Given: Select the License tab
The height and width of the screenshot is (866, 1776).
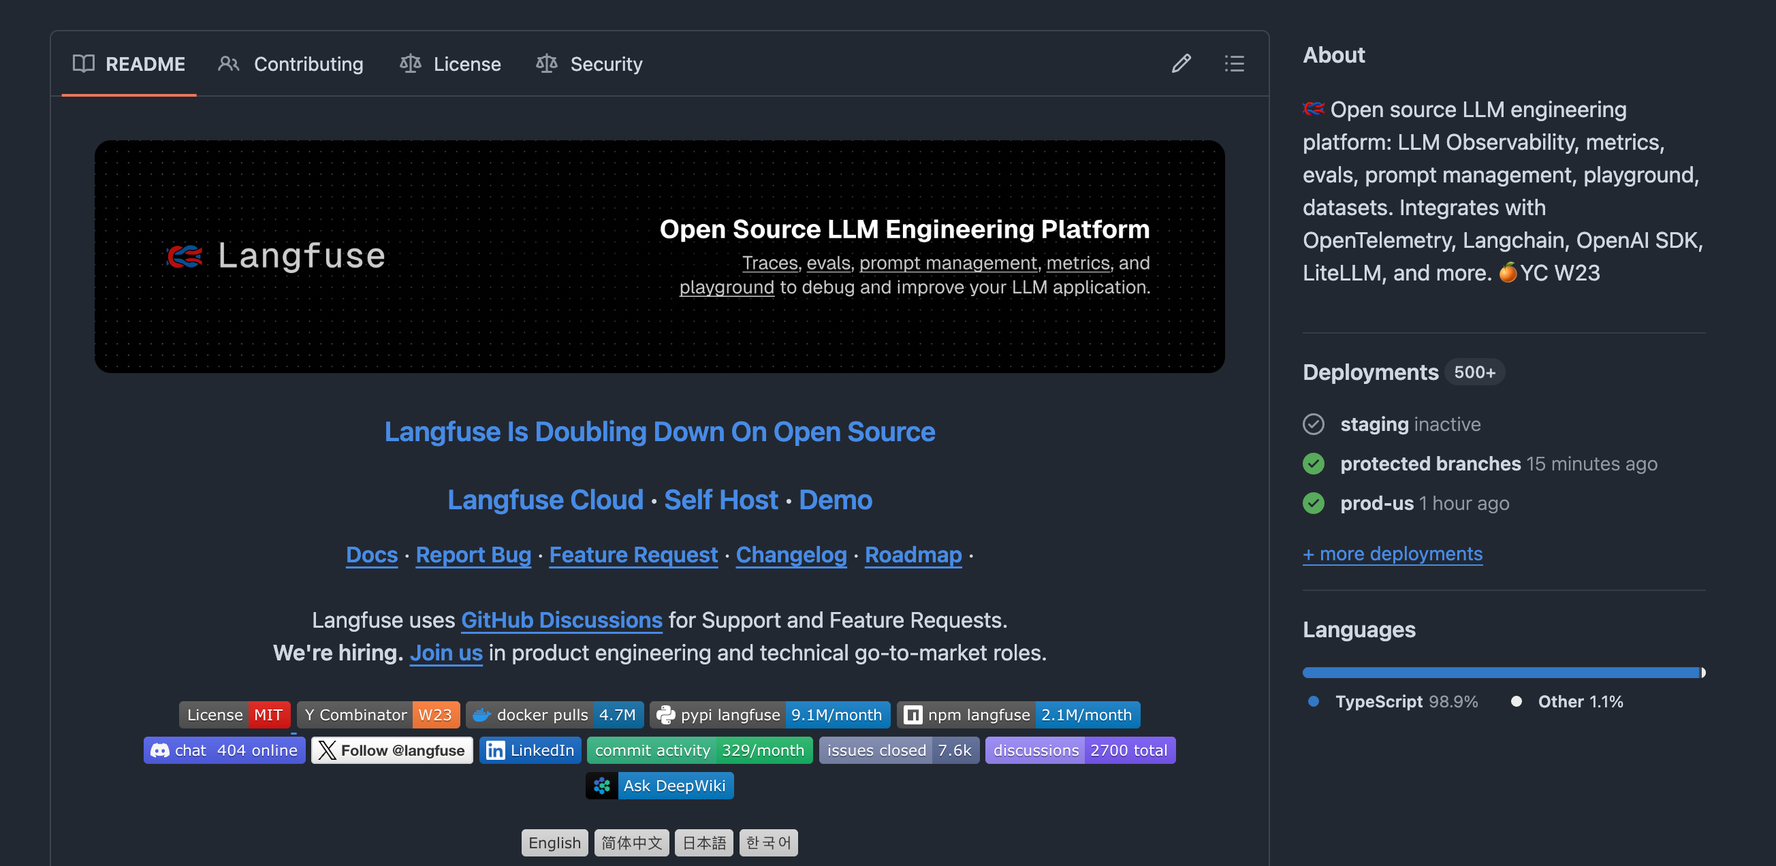Looking at the screenshot, I should pos(450,63).
